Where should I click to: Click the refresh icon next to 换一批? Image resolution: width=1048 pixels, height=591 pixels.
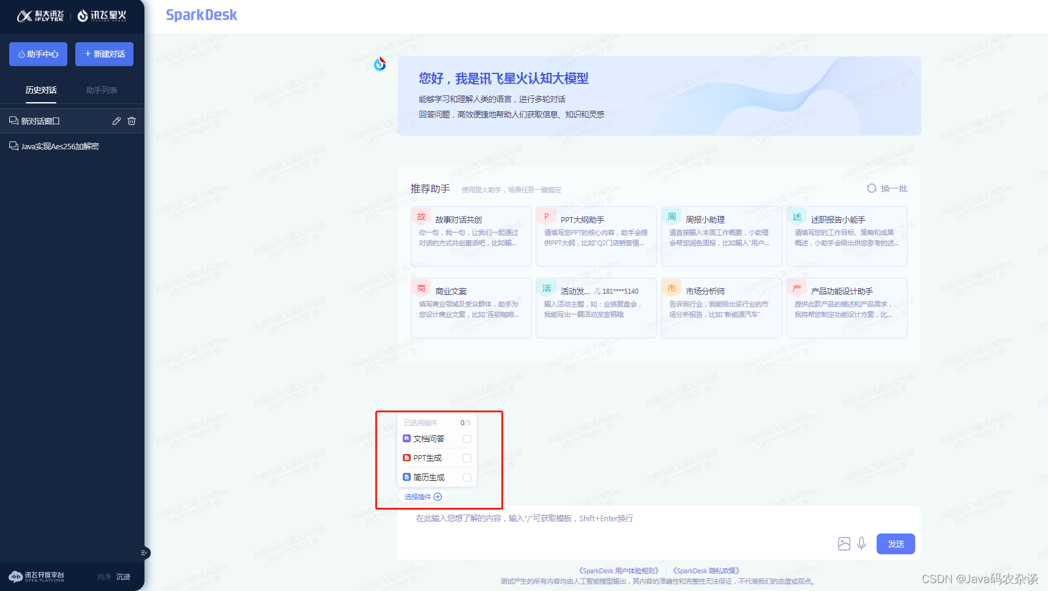tap(872, 188)
